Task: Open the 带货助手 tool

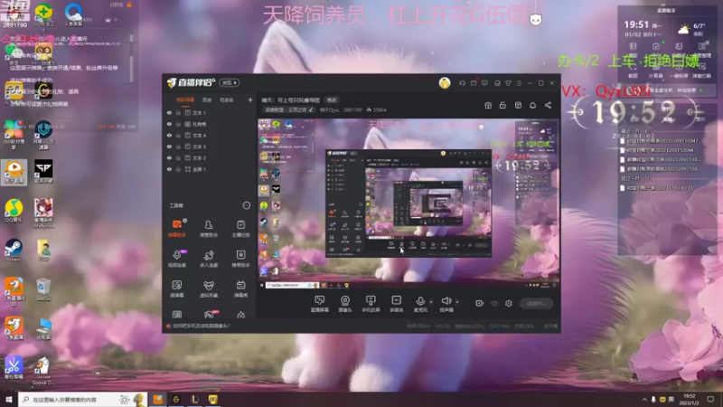Action: [x=240, y=259]
